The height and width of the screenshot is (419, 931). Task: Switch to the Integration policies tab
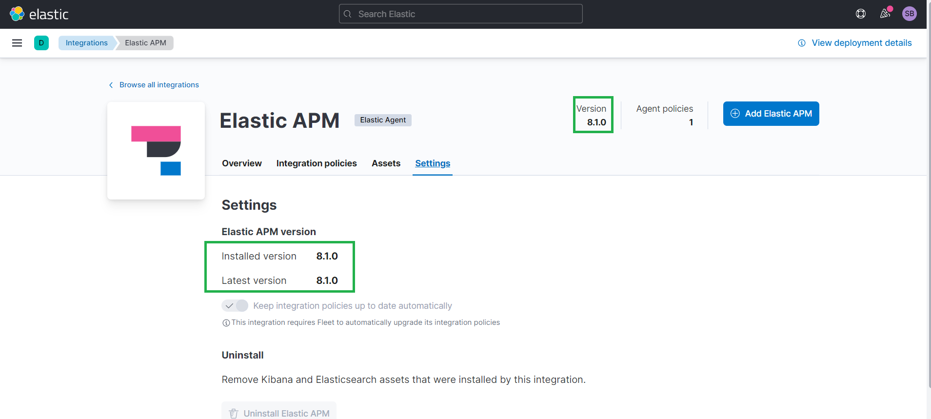point(317,163)
